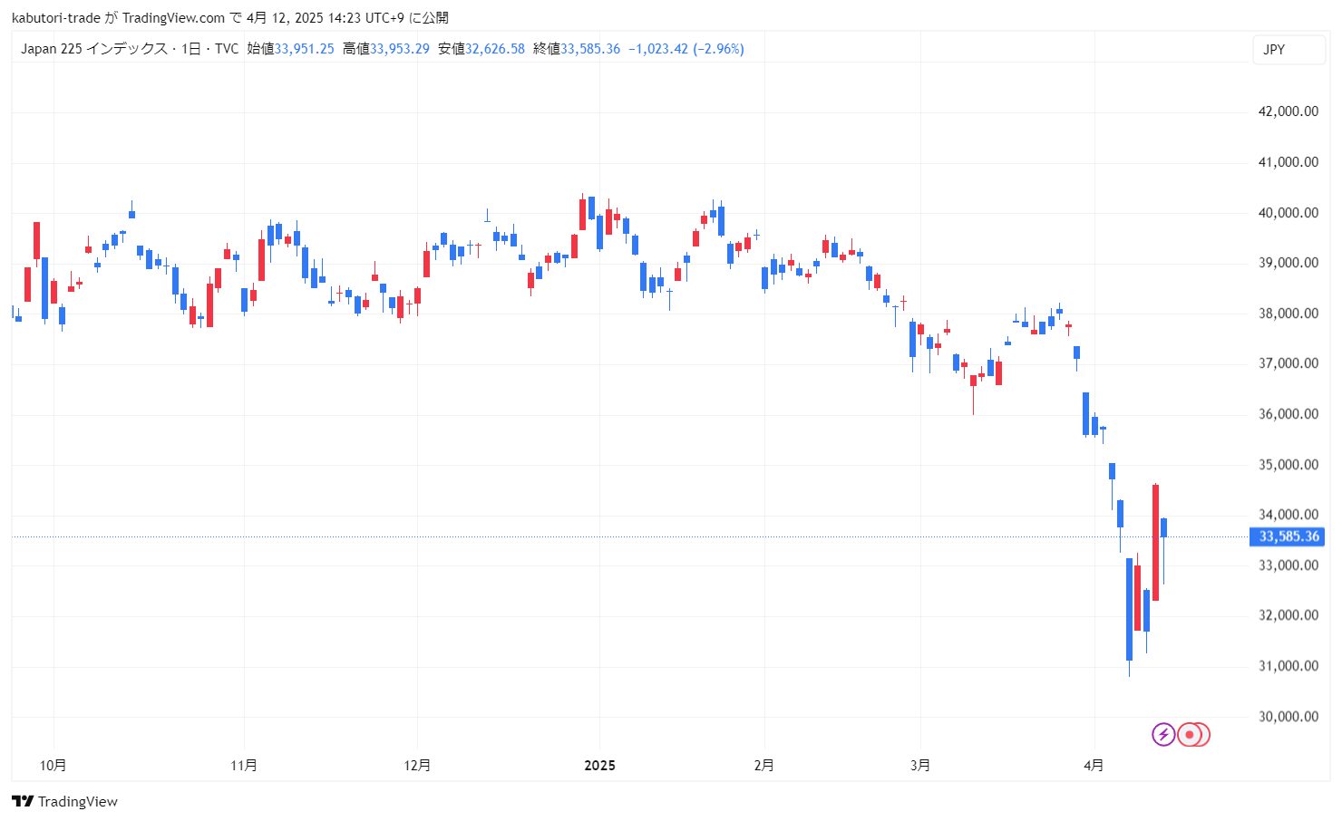This screenshot has width=1342, height=821.
Task: Click the 3月 time axis label
Action: 920,766
